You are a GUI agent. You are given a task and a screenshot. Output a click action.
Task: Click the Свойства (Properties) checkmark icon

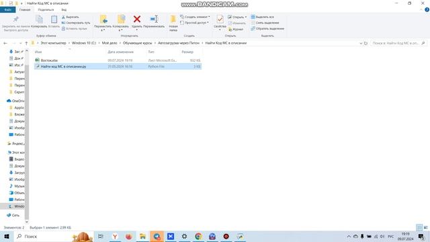(x=220, y=19)
